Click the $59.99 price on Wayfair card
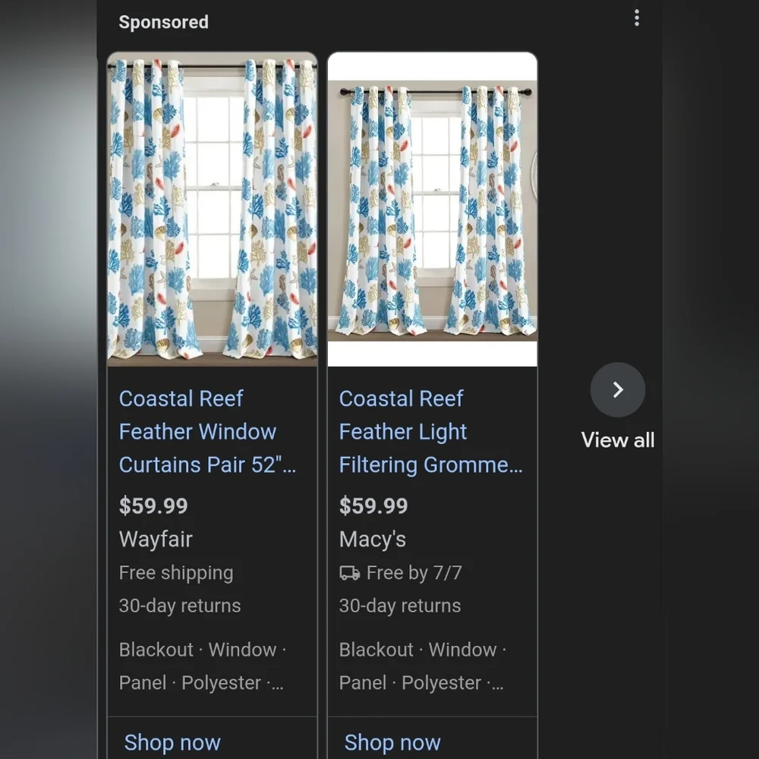This screenshot has height=759, width=759. tap(153, 505)
